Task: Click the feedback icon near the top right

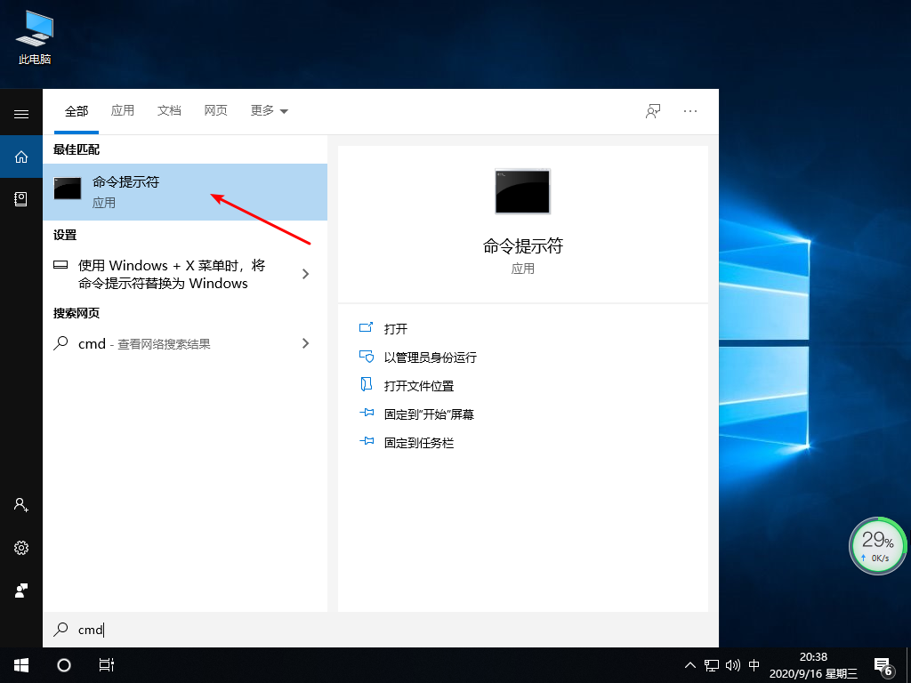Action: (x=652, y=110)
